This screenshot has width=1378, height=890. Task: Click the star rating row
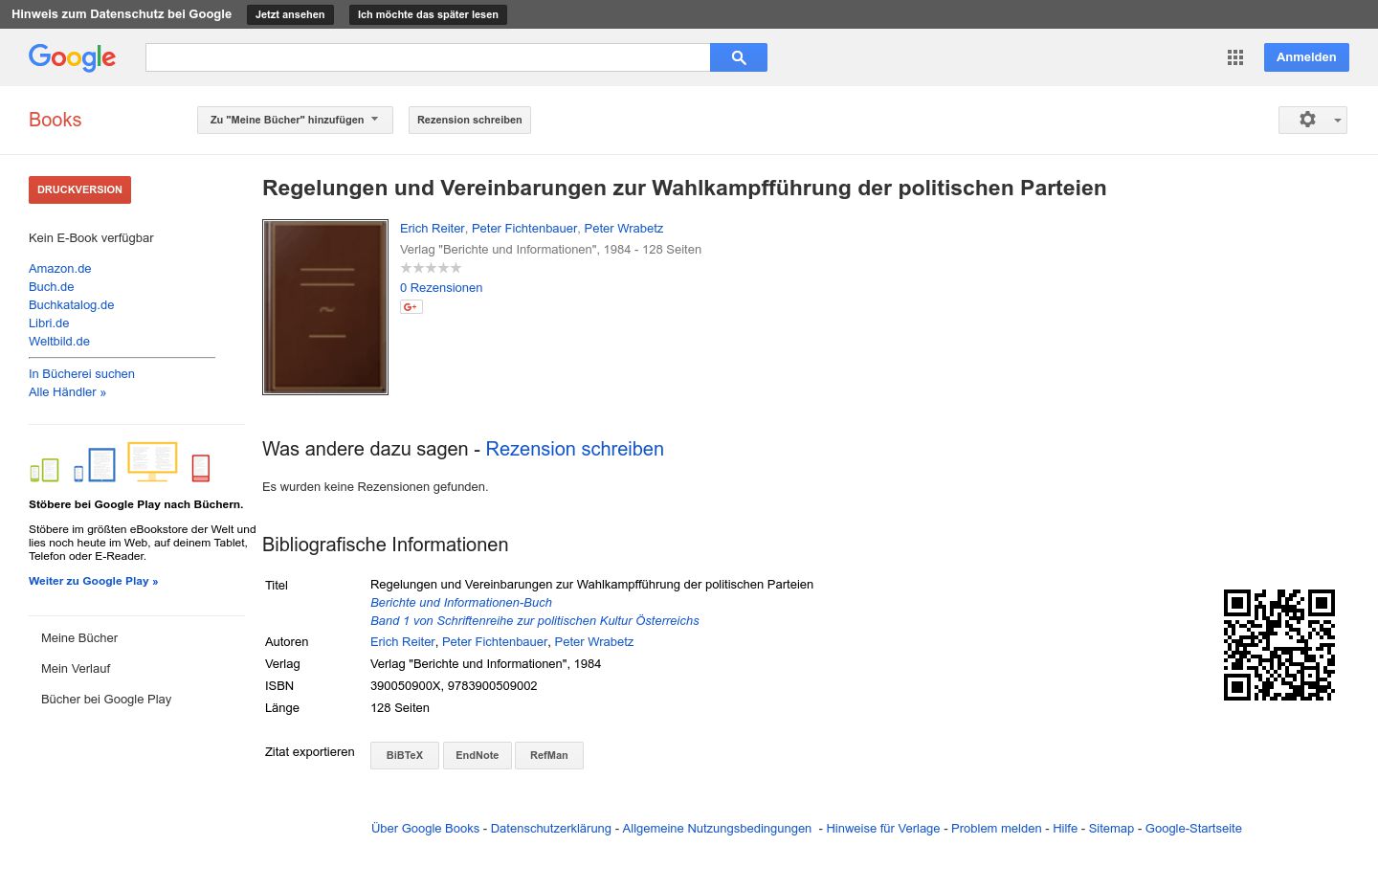click(431, 268)
